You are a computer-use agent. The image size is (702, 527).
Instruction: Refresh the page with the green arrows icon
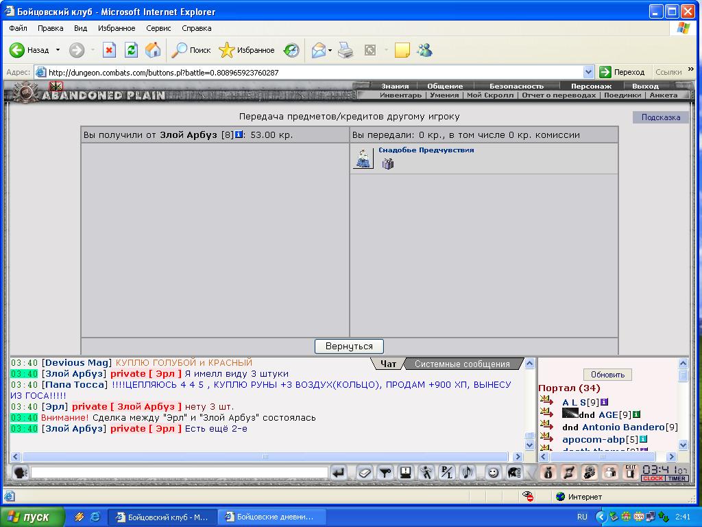click(x=131, y=50)
